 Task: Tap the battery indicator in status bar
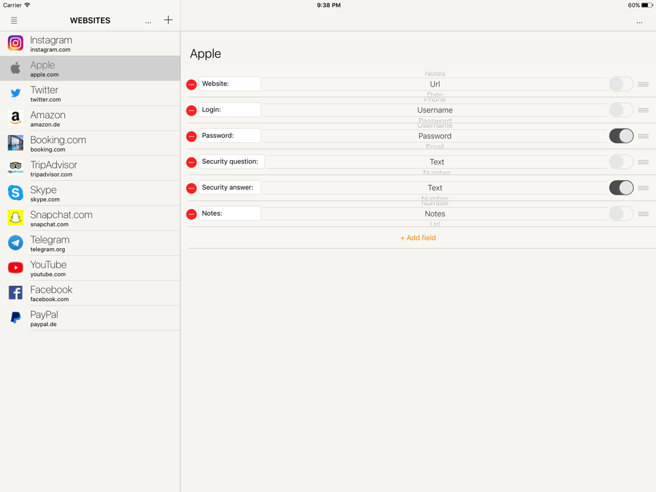647,5
